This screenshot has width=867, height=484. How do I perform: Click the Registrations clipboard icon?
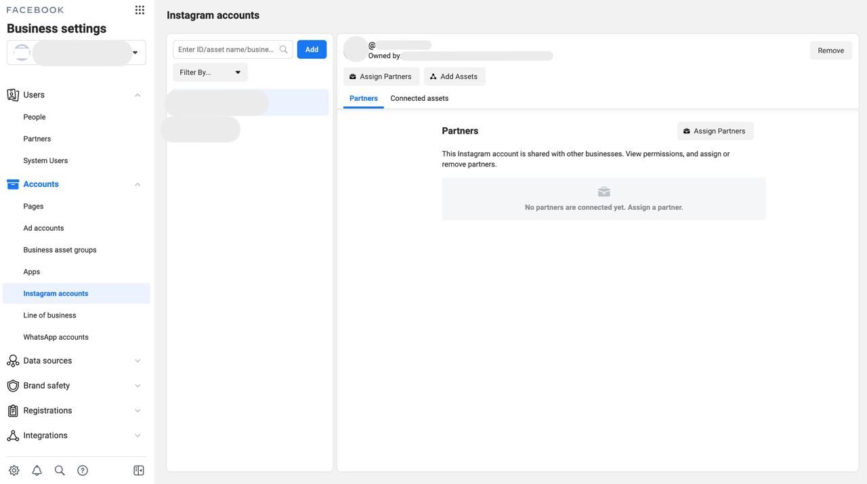13,411
